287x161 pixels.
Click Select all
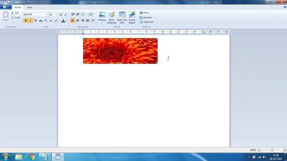tap(146, 22)
